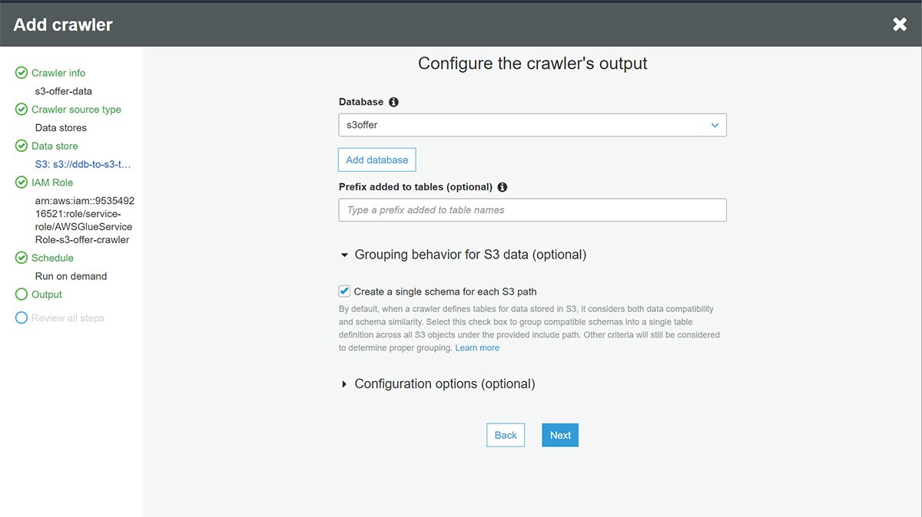The width and height of the screenshot is (922, 517).
Task: Open the Database dropdown showing s3offer
Action: (532, 125)
